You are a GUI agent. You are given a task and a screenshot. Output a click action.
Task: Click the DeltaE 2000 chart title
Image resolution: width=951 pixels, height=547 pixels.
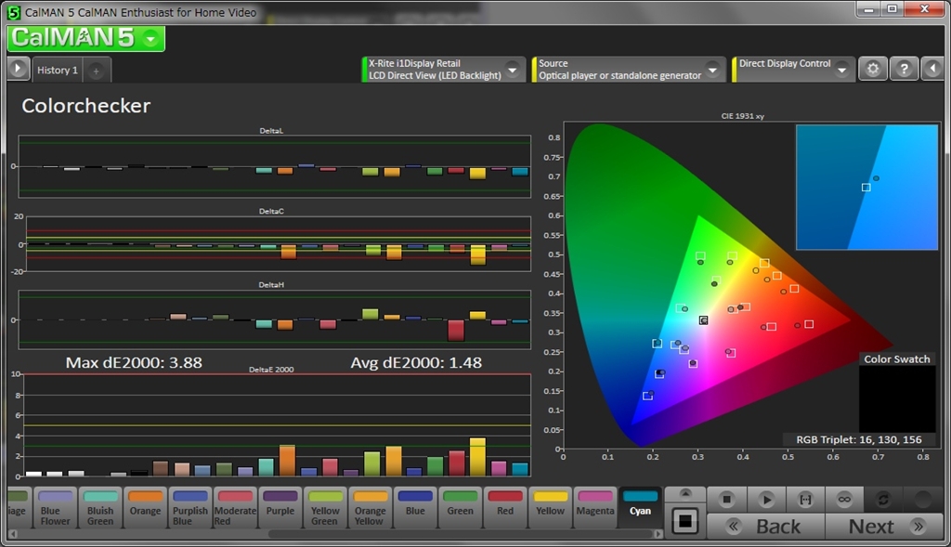coord(271,370)
